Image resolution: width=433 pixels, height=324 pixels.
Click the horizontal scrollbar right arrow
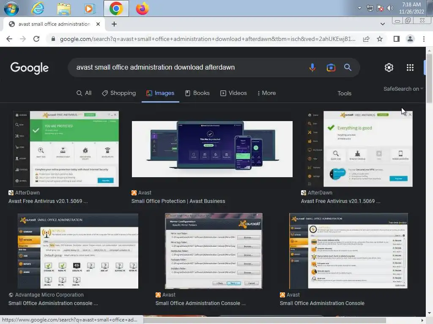422,320
